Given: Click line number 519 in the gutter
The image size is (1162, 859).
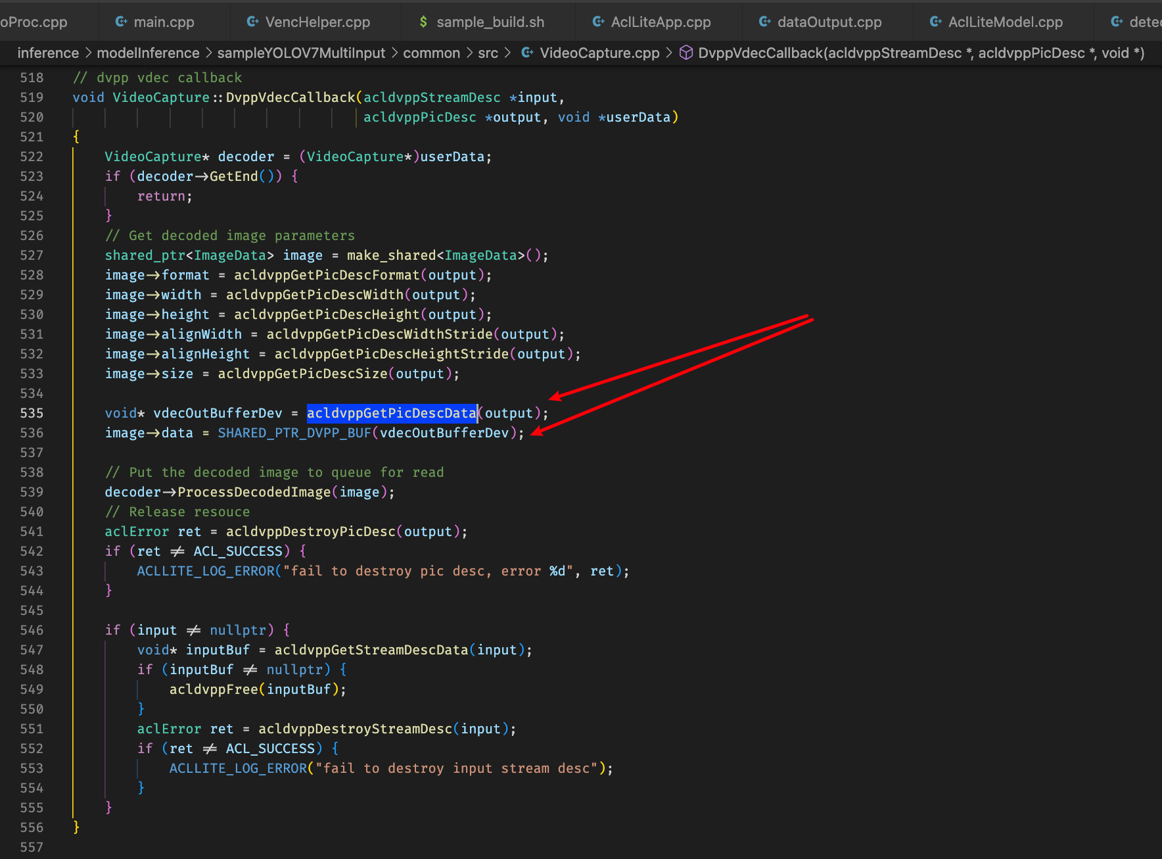Looking at the screenshot, I should [32, 97].
